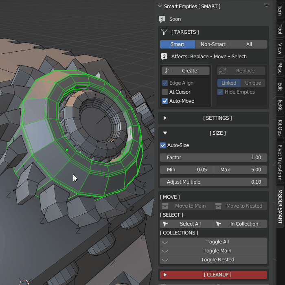285x285 pixels.
Task: Switch to the Non-Smart targets tab
Action: [213, 44]
